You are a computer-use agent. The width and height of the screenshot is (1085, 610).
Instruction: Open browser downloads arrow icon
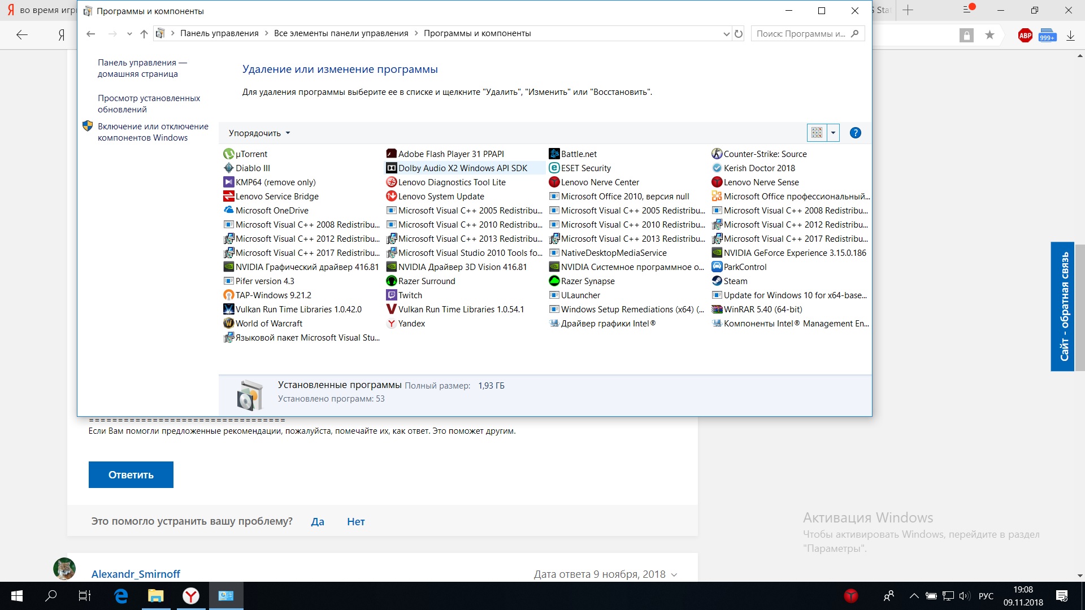click(1070, 36)
